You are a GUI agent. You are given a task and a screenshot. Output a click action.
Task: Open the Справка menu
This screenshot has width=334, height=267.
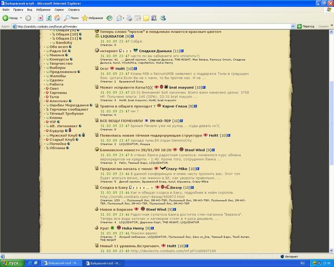[73, 9]
